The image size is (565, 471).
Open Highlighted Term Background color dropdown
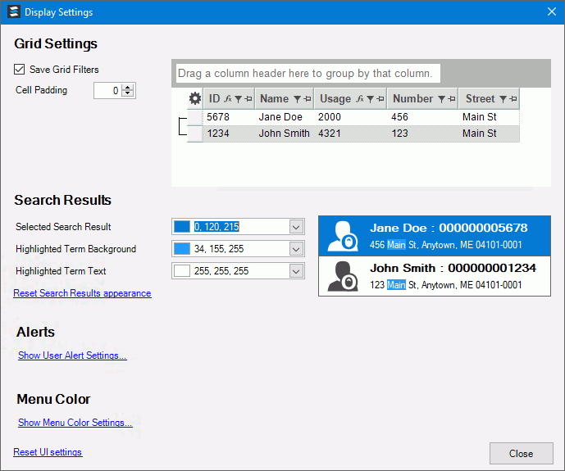(x=296, y=249)
